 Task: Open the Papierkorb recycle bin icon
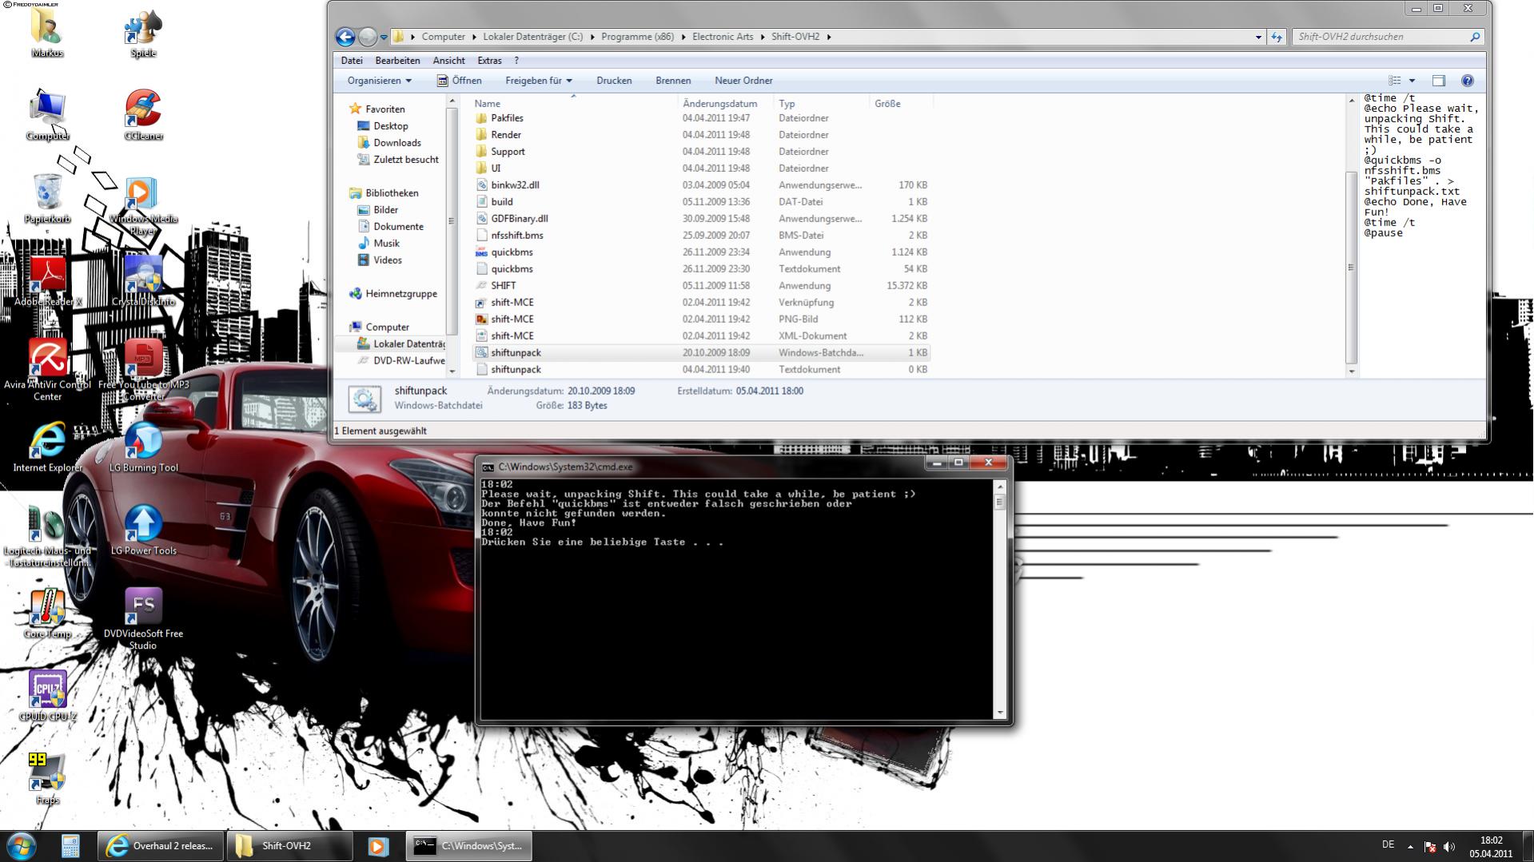[x=47, y=198]
